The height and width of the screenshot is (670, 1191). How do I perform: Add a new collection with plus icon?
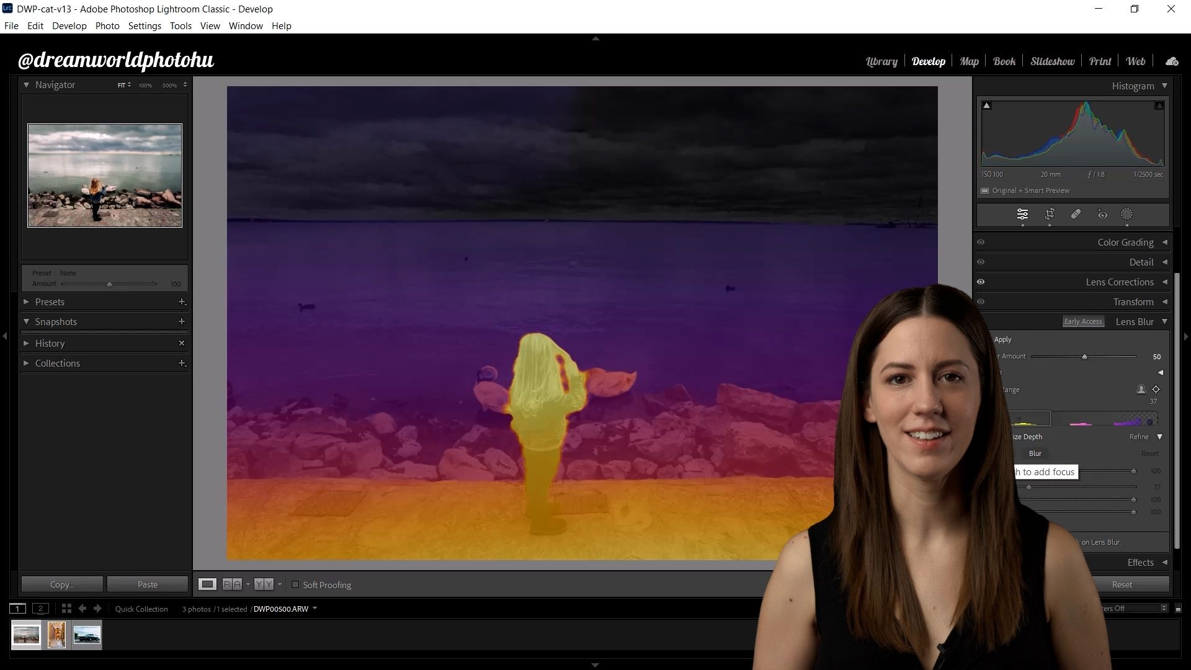click(182, 363)
